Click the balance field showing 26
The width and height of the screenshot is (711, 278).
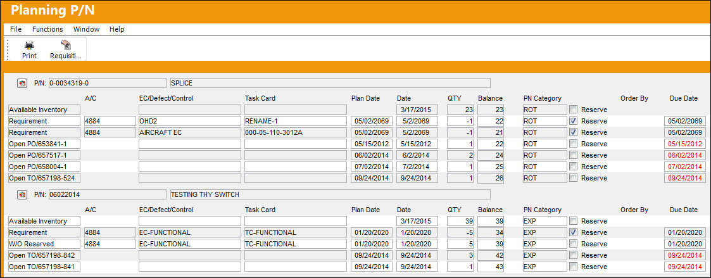(x=491, y=178)
